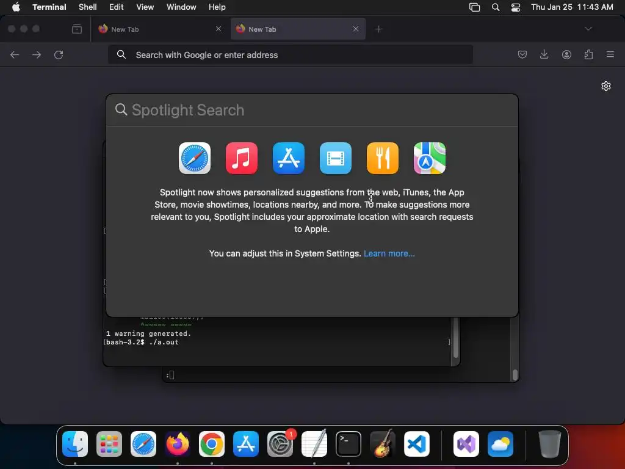Open the Maps icon in Spotlight
Screen dimensions: 625x469
click(430, 158)
